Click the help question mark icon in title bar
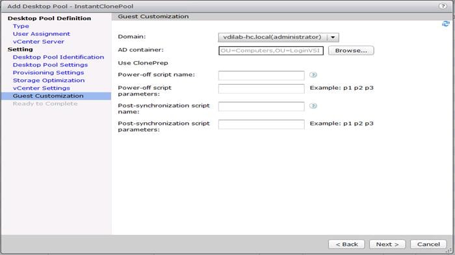 pyautogui.click(x=443, y=6)
